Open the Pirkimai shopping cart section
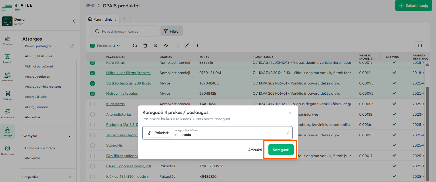The height and width of the screenshot is (182, 436). tap(8, 95)
